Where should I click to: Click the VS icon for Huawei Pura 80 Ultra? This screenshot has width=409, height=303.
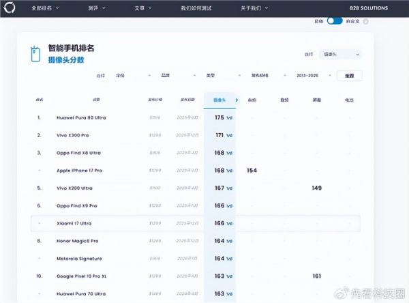(230, 118)
